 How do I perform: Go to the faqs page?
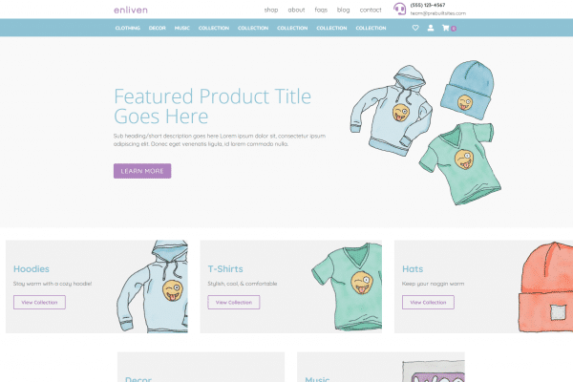click(321, 10)
